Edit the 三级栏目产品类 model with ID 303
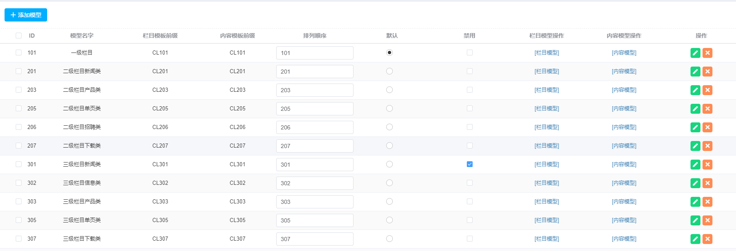The image size is (736, 251). (x=695, y=202)
